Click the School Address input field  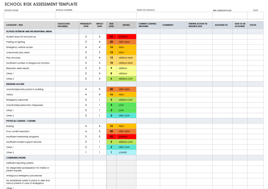[96, 16]
